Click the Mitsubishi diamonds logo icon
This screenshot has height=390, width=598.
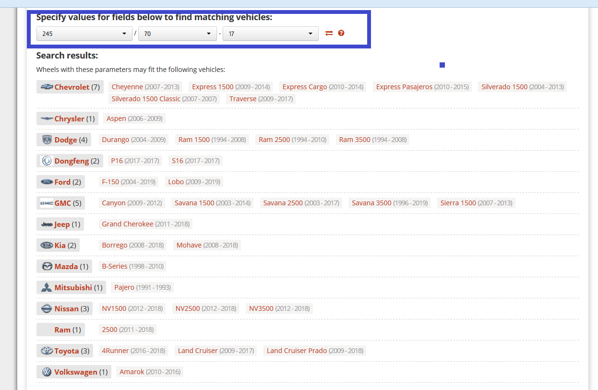tap(47, 287)
